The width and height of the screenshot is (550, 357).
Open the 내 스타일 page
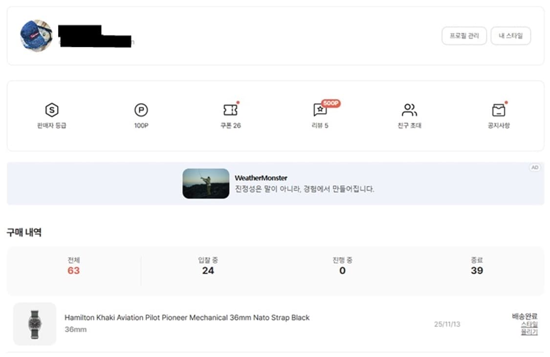[x=510, y=36]
